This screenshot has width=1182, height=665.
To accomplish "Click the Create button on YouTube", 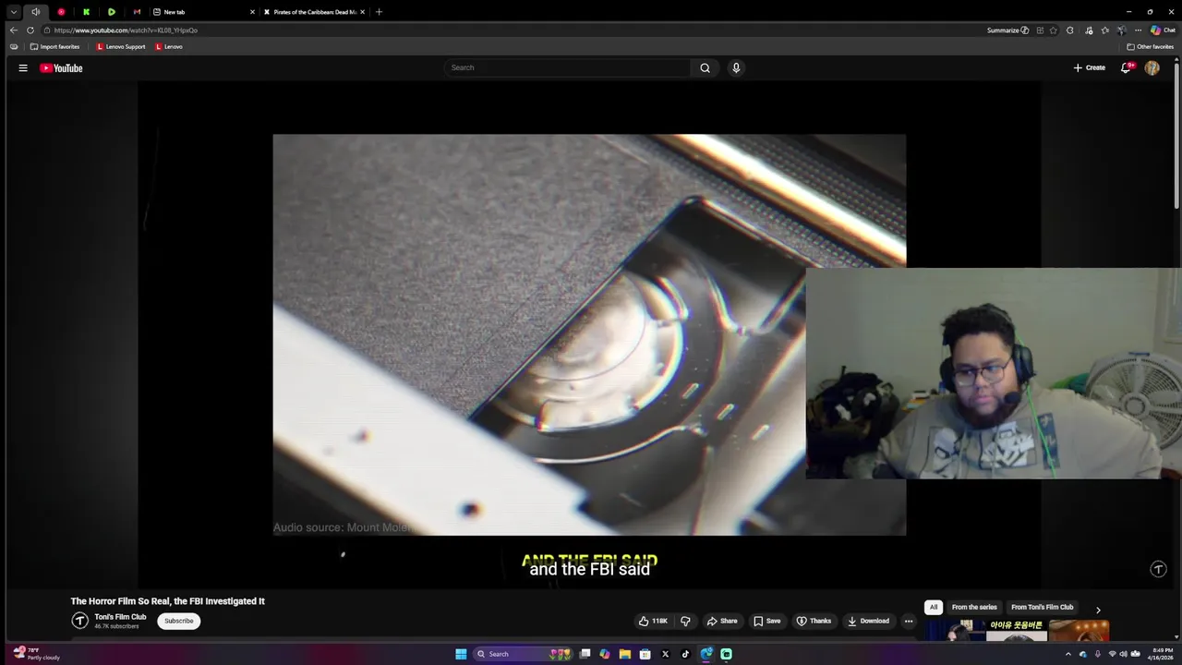I will click(1089, 67).
